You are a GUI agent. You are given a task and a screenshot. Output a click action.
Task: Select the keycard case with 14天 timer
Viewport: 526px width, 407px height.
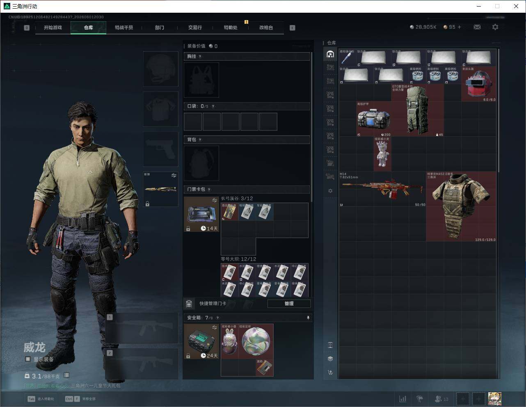tap(201, 214)
